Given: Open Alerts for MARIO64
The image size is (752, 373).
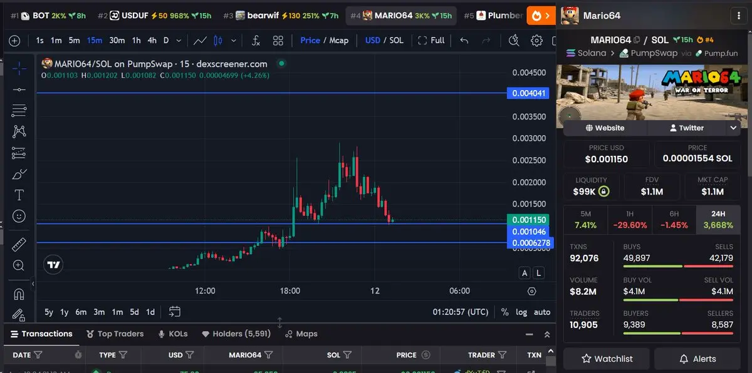Looking at the screenshot, I should point(697,359).
